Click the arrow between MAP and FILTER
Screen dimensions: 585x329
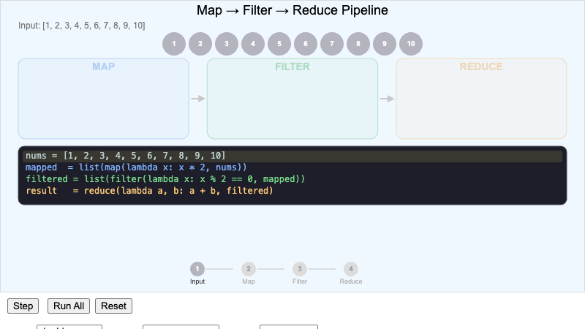[x=198, y=99]
